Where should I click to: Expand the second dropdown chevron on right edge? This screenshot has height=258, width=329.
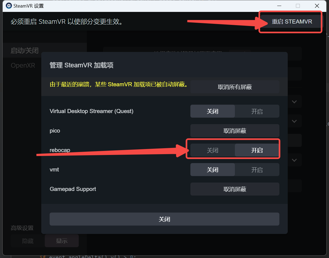[x=294, y=121]
